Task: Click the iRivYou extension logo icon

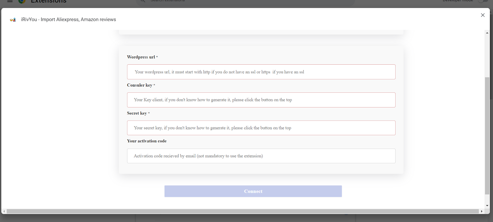Action: pyautogui.click(x=13, y=20)
